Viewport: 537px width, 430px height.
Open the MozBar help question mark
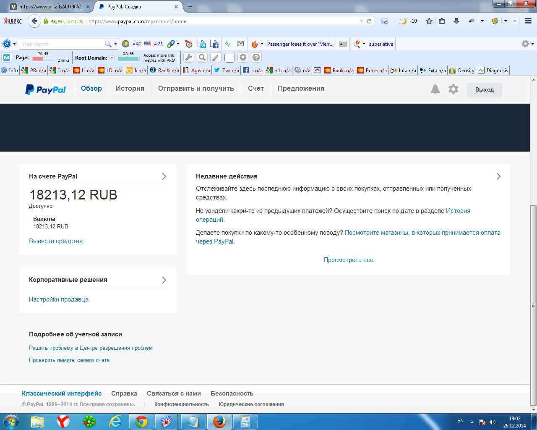click(256, 58)
